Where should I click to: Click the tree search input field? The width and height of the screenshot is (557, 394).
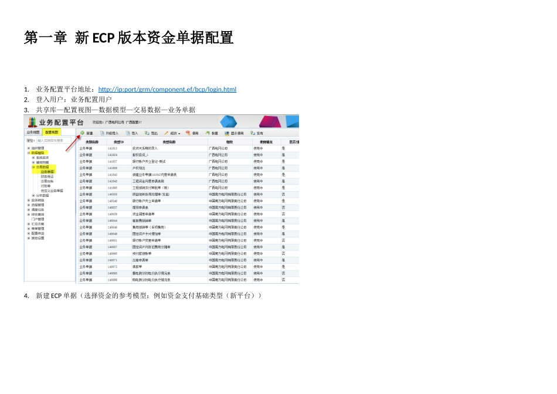(53, 140)
